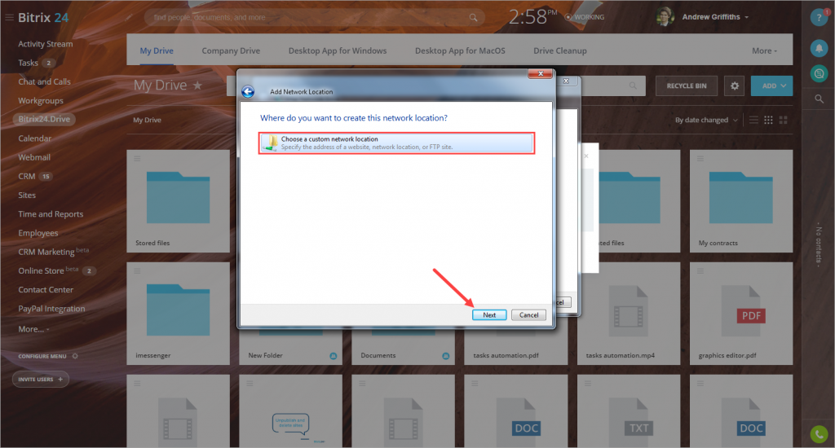Open the chat messenger icon in right panel

[819, 73]
